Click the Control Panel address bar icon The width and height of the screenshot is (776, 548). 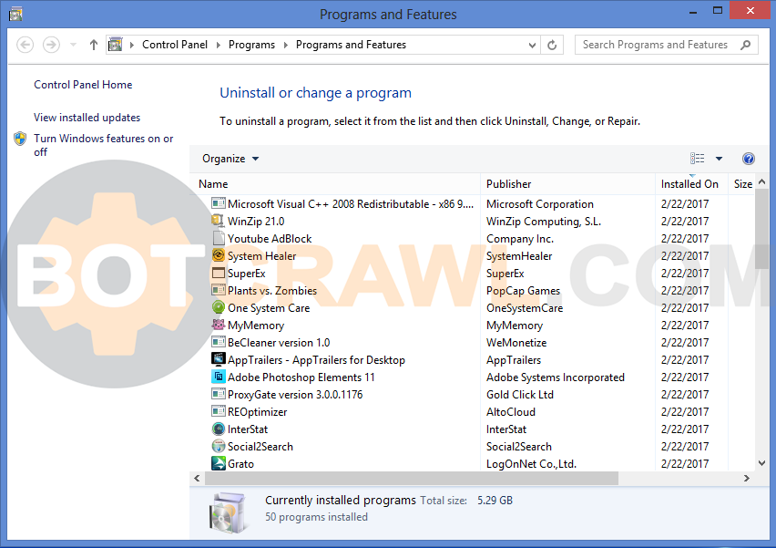coord(116,45)
